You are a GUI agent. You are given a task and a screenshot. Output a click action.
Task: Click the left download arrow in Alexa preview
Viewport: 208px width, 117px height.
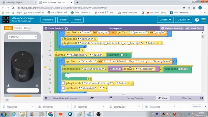coord(8,85)
